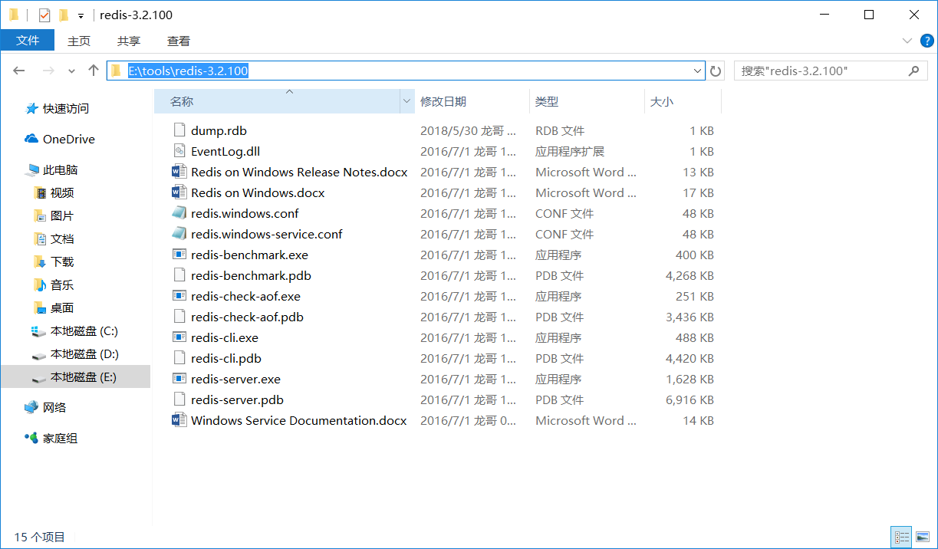Click the redis.windows-service.conf file icon
This screenshot has height=549, width=938.
point(179,234)
